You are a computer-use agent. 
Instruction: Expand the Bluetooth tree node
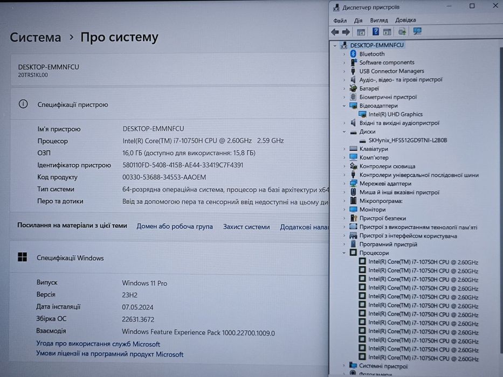[344, 54]
